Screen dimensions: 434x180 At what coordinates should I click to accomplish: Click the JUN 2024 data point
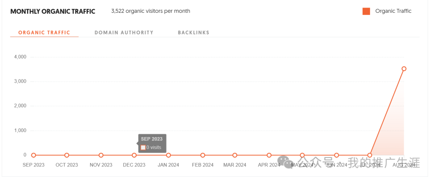[337, 155]
